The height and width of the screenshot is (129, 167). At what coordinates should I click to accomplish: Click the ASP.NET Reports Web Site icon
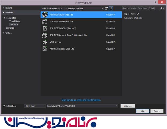(45, 49)
